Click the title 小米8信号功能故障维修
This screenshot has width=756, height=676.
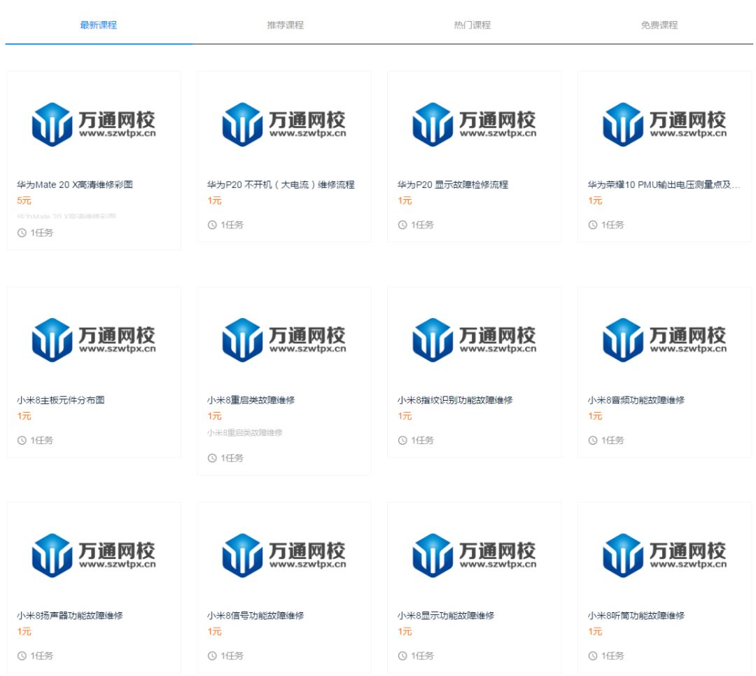[x=255, y=616]
